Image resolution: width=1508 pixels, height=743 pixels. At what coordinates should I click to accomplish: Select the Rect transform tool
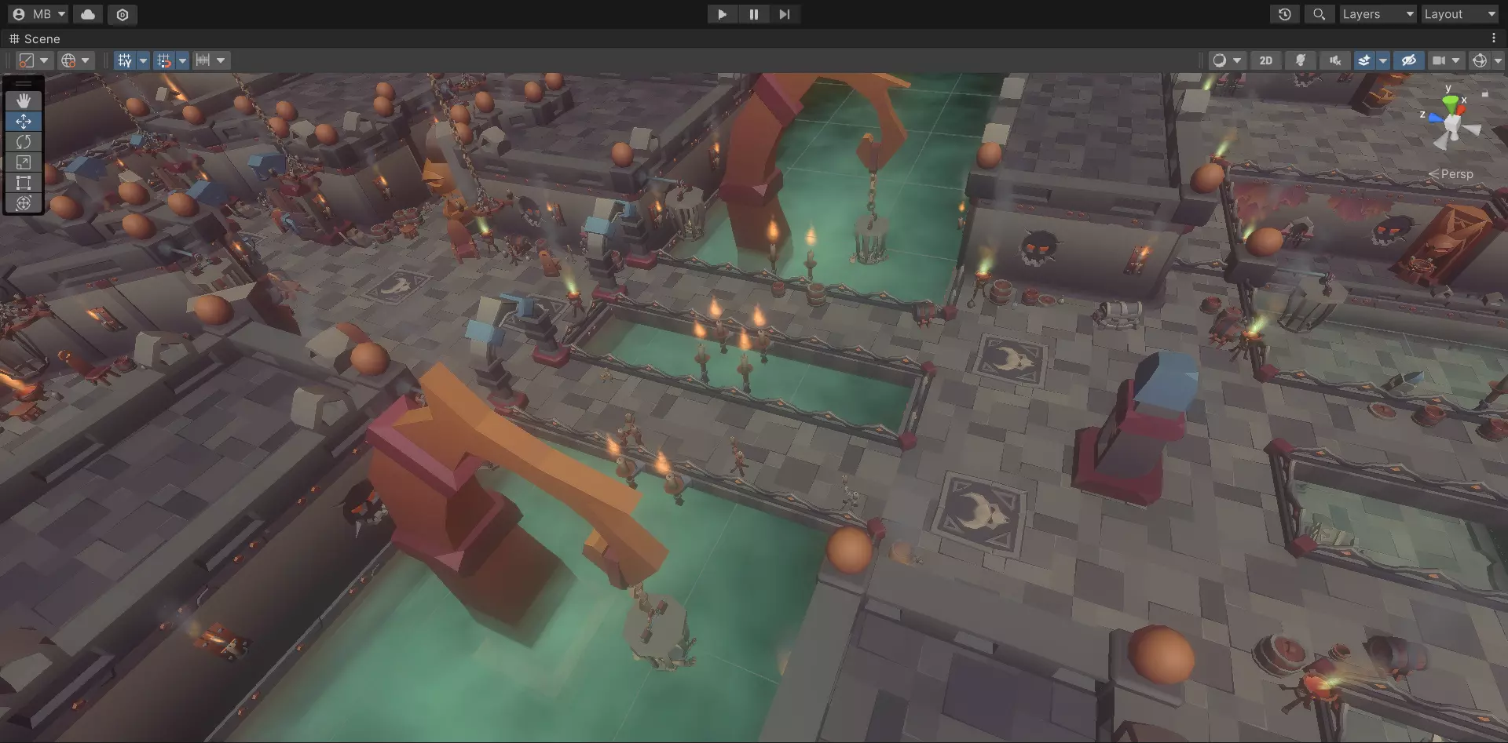point(24,183)
